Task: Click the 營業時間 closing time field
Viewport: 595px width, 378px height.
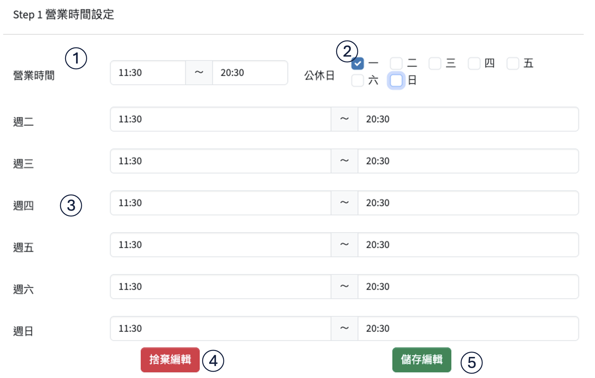Action: click(250, 73)
